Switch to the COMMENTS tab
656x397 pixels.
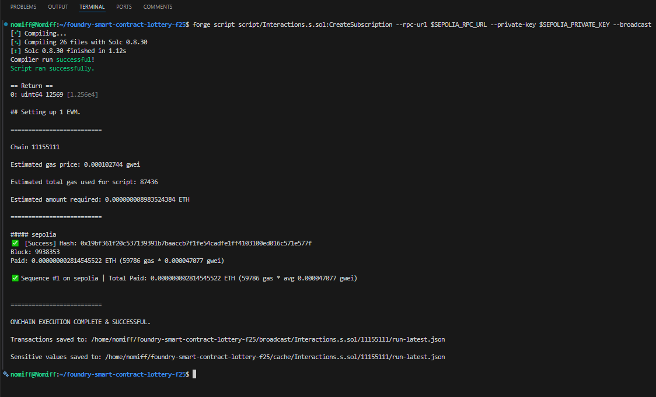[x=158, y=6]
